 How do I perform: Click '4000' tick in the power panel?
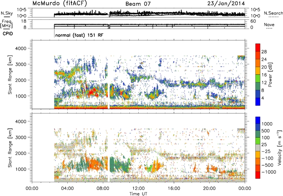[x=21, y=48]
